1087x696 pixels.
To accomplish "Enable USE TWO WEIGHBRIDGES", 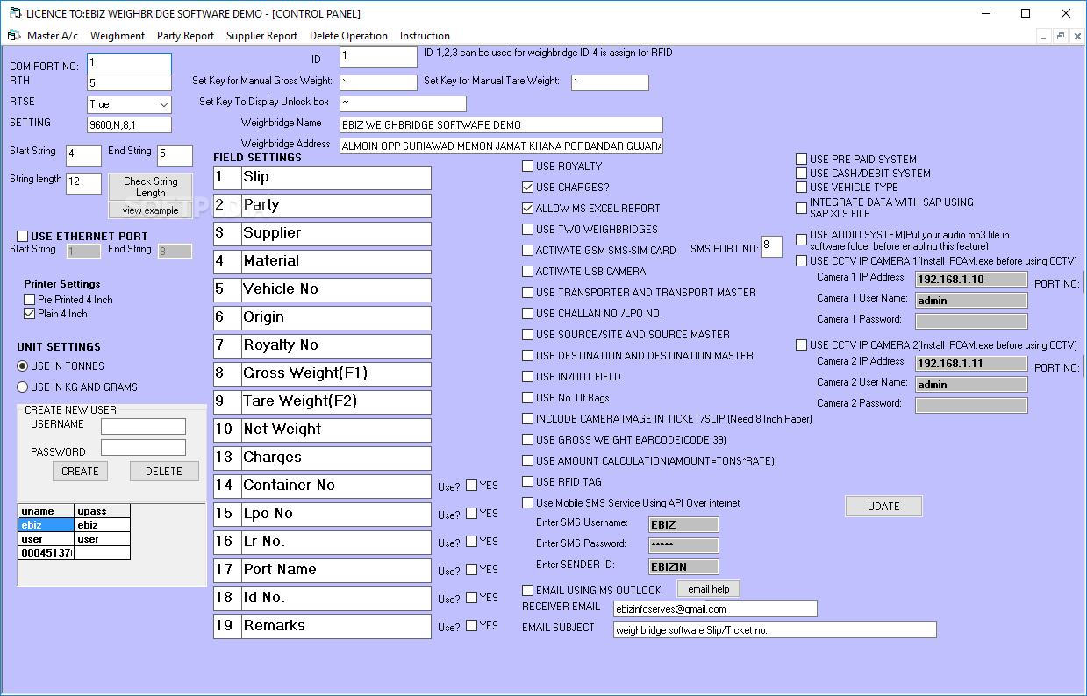I will coord(528,230).
